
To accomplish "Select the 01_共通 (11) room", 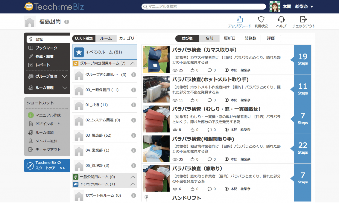I will point(96,105).
